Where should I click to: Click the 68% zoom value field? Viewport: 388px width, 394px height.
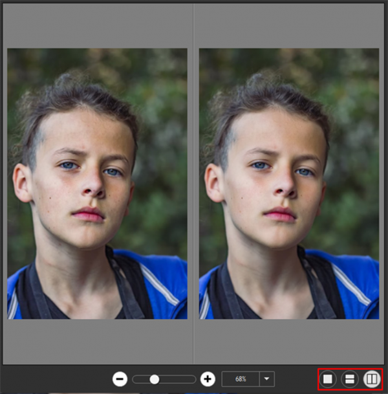[x=241, y=378]
